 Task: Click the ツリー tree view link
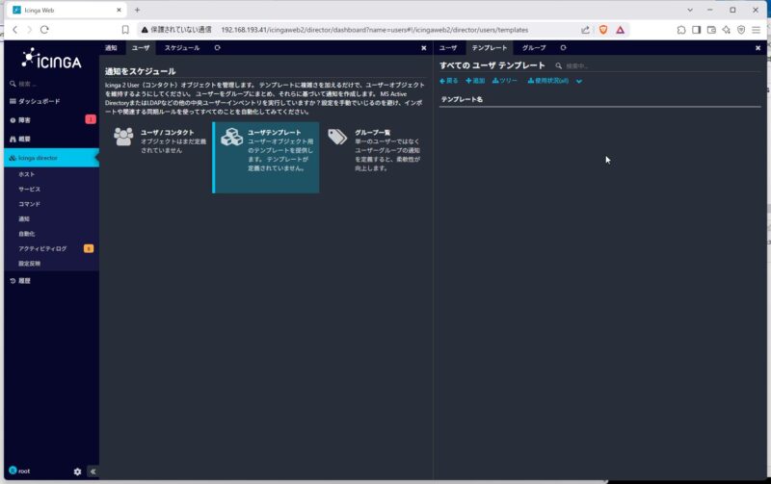click(x=505, y=81)
